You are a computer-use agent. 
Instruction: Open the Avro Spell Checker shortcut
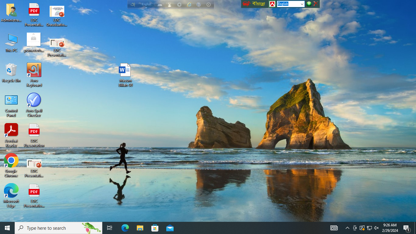34,101
